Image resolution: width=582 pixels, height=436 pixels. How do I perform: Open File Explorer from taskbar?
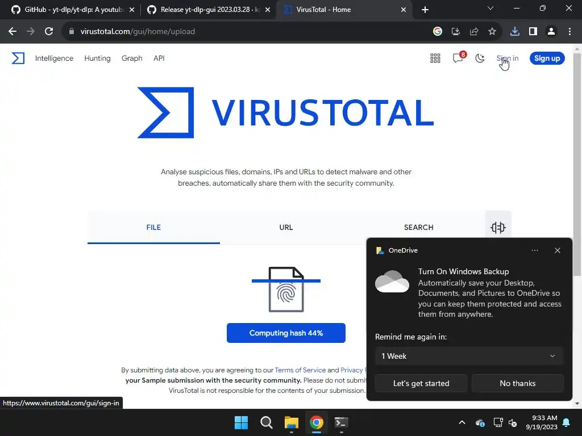(x=292, y=422)
